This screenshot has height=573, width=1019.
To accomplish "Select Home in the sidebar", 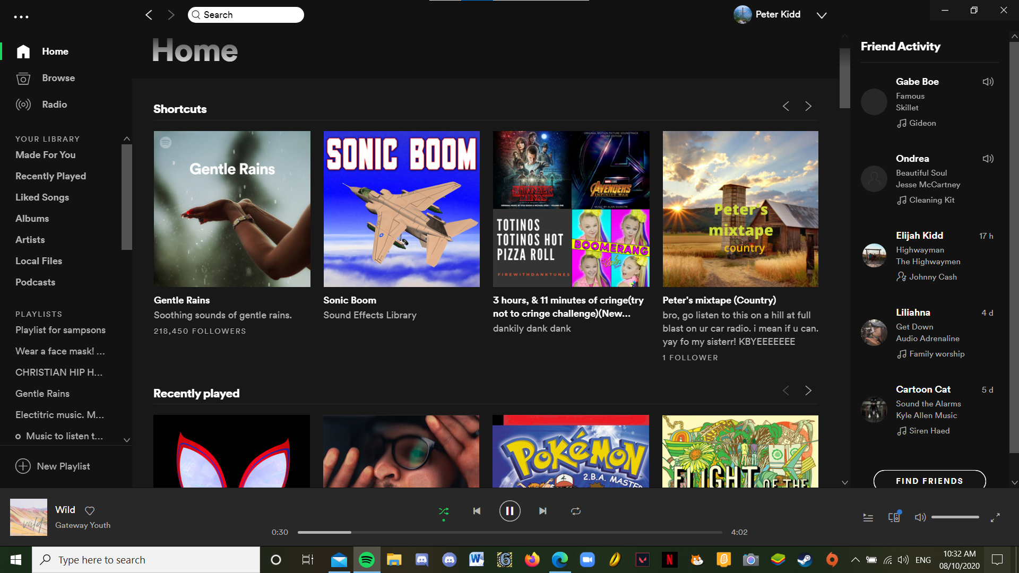I will pos(55,51).
